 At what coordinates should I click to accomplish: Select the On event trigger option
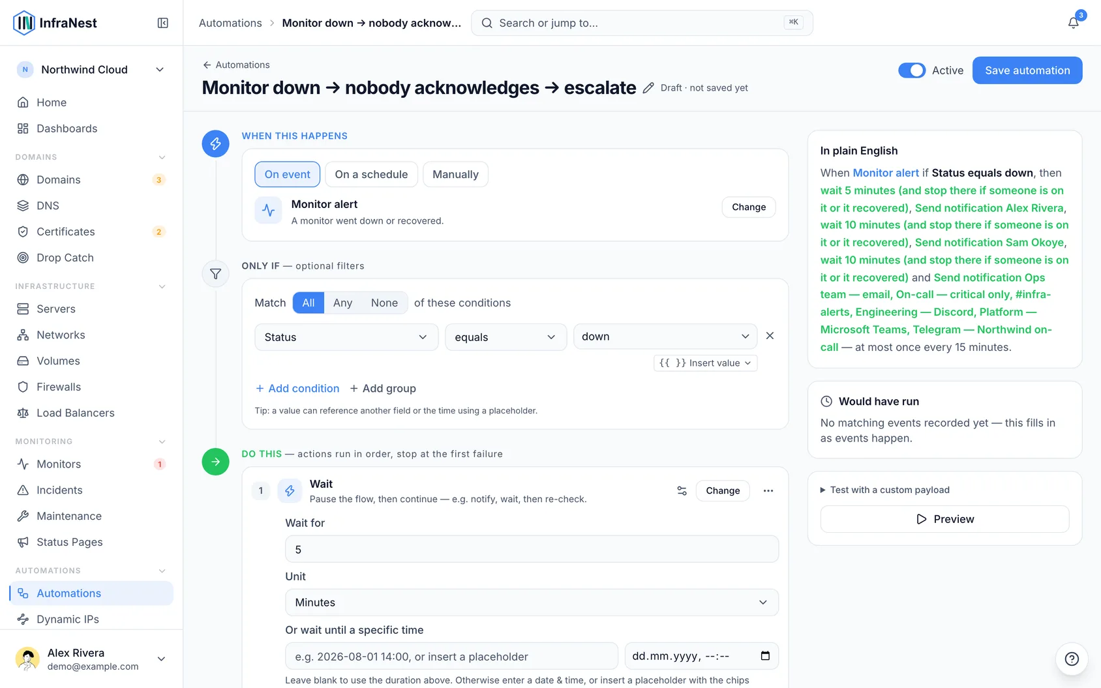click(x=288, y=174)
